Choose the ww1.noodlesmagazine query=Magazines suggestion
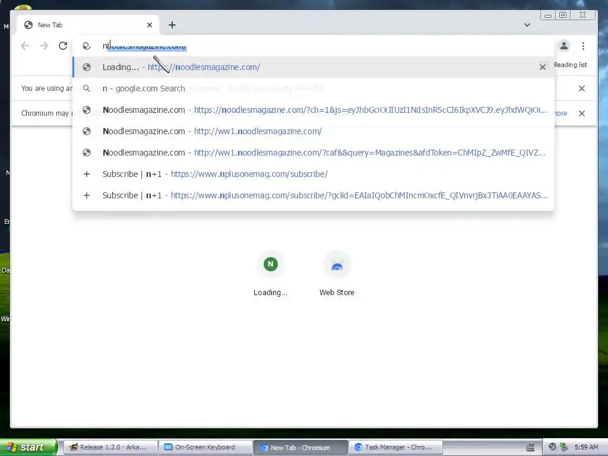The image size is (608, 456). pos(313,153)
